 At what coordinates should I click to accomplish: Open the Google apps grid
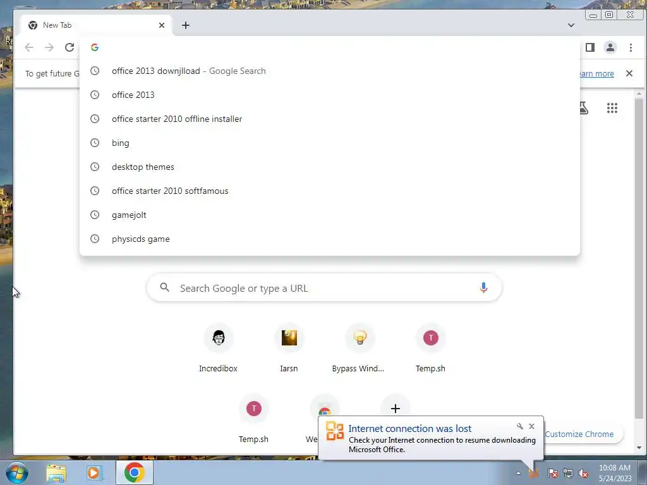tap(612, 108)
